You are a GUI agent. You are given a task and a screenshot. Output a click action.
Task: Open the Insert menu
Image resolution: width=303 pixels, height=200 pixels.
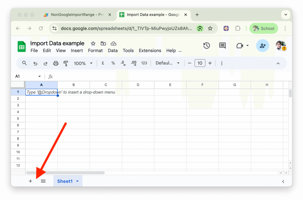click(x=77, y=51)
